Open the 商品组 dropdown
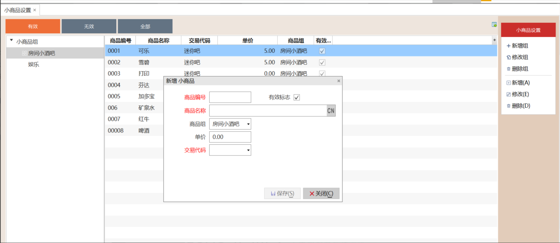The width and height of the screenshot is (560, 243). tap(248, 124)
